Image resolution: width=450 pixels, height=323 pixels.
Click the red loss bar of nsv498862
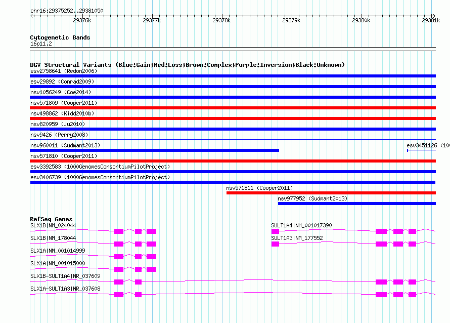click(233, 118)
